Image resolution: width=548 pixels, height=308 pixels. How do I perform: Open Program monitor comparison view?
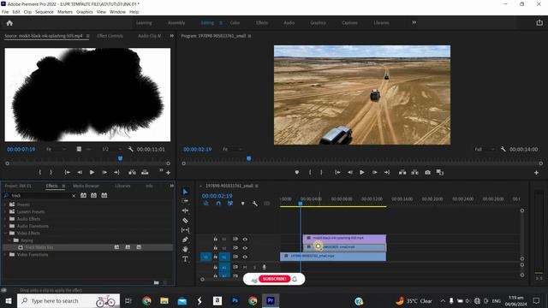pos(439,173)
